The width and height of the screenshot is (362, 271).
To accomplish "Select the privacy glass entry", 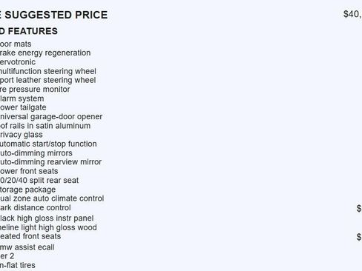I will pos(22,135).
